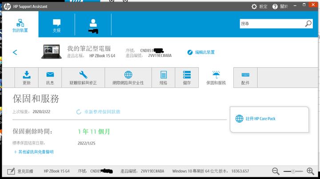320x179 pixels.
Task: Go back with the left arrow
Action: click(15, 52)
